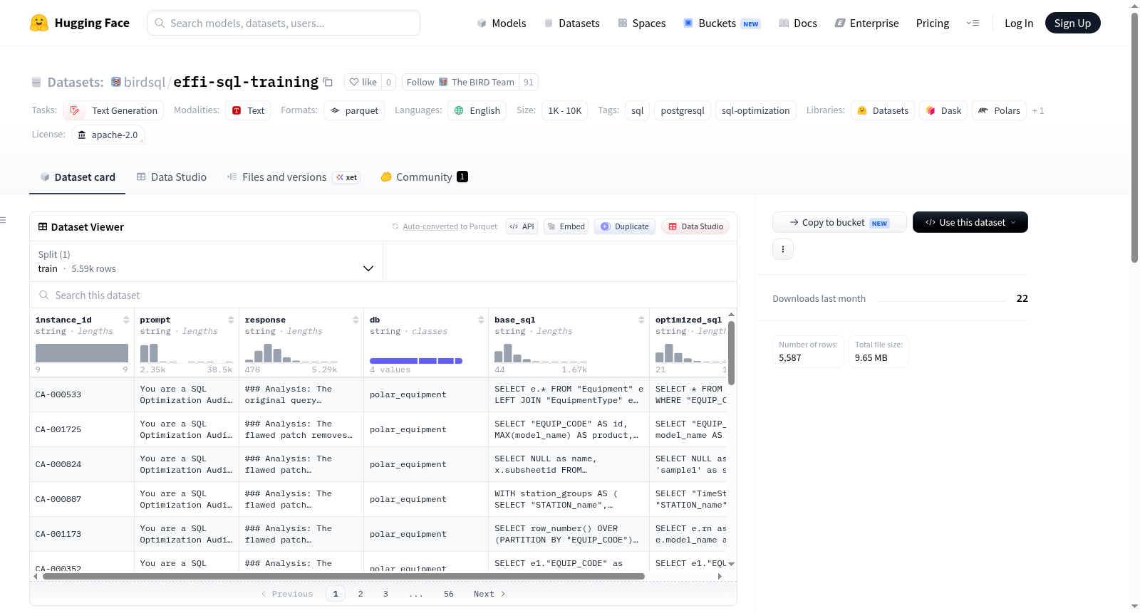Open Use this dataset dropdown
Screen dimensions: 1140x613
point(970,222)
